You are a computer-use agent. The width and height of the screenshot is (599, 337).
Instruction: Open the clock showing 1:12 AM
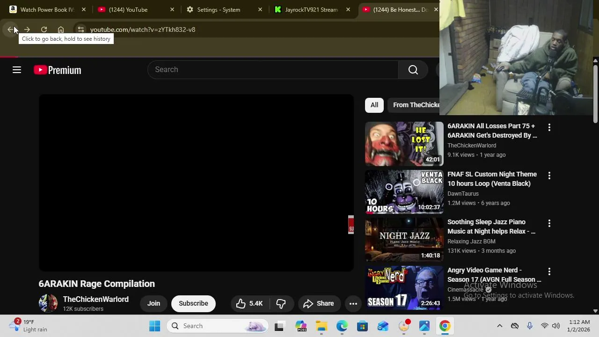click(x=579, y=326)
